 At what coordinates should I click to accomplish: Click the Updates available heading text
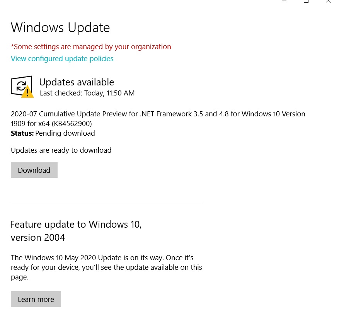pyautogui.click(x=77, y=82)
